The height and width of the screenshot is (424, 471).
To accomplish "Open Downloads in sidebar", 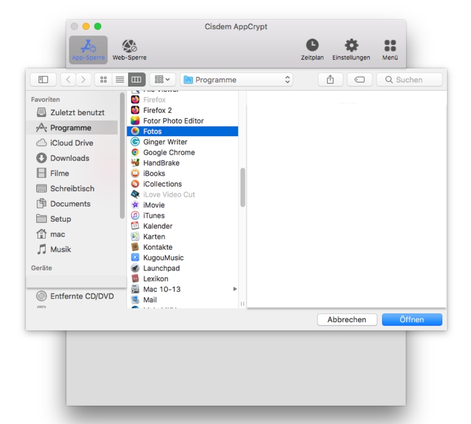I will (x=72, y=158).
